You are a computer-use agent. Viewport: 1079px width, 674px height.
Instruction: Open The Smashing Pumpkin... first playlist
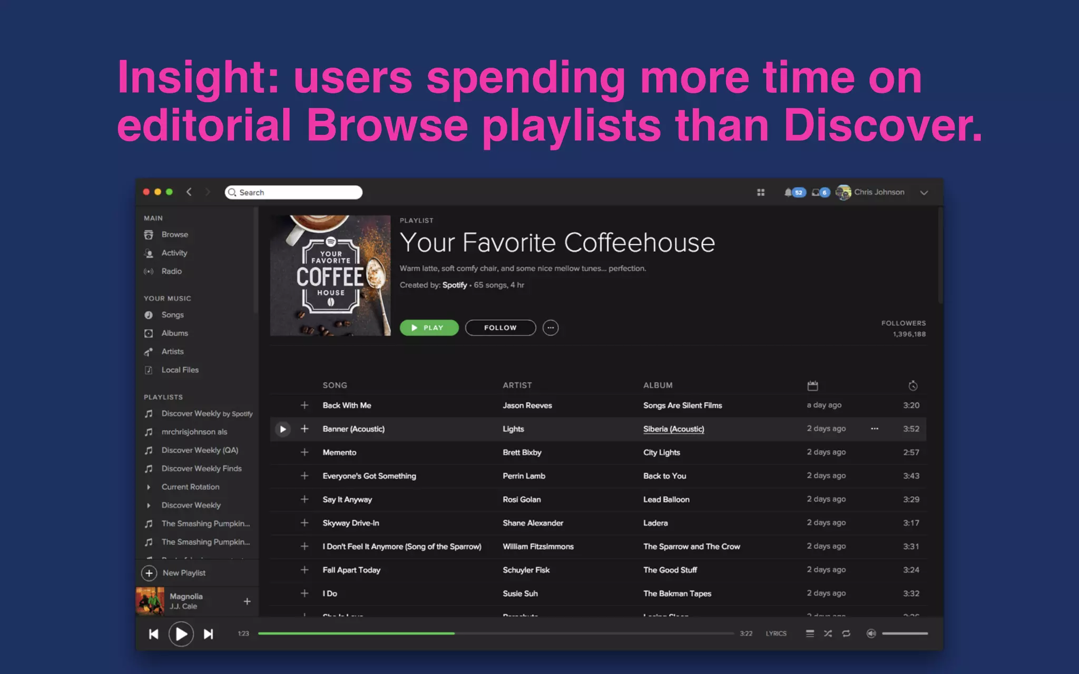(205, 524)
